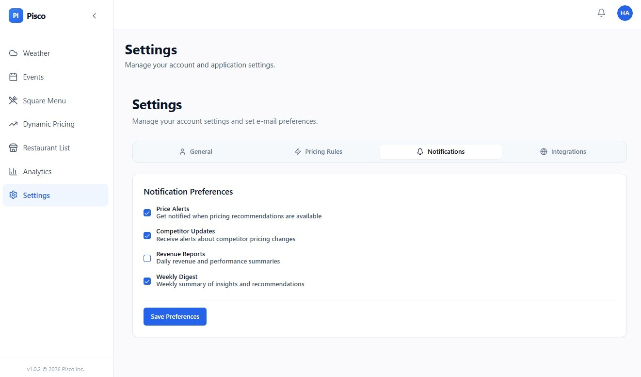Turn off the Weekly Digest checkbox
The width and height of the screenshot is (641, 377).
(147, 281)
